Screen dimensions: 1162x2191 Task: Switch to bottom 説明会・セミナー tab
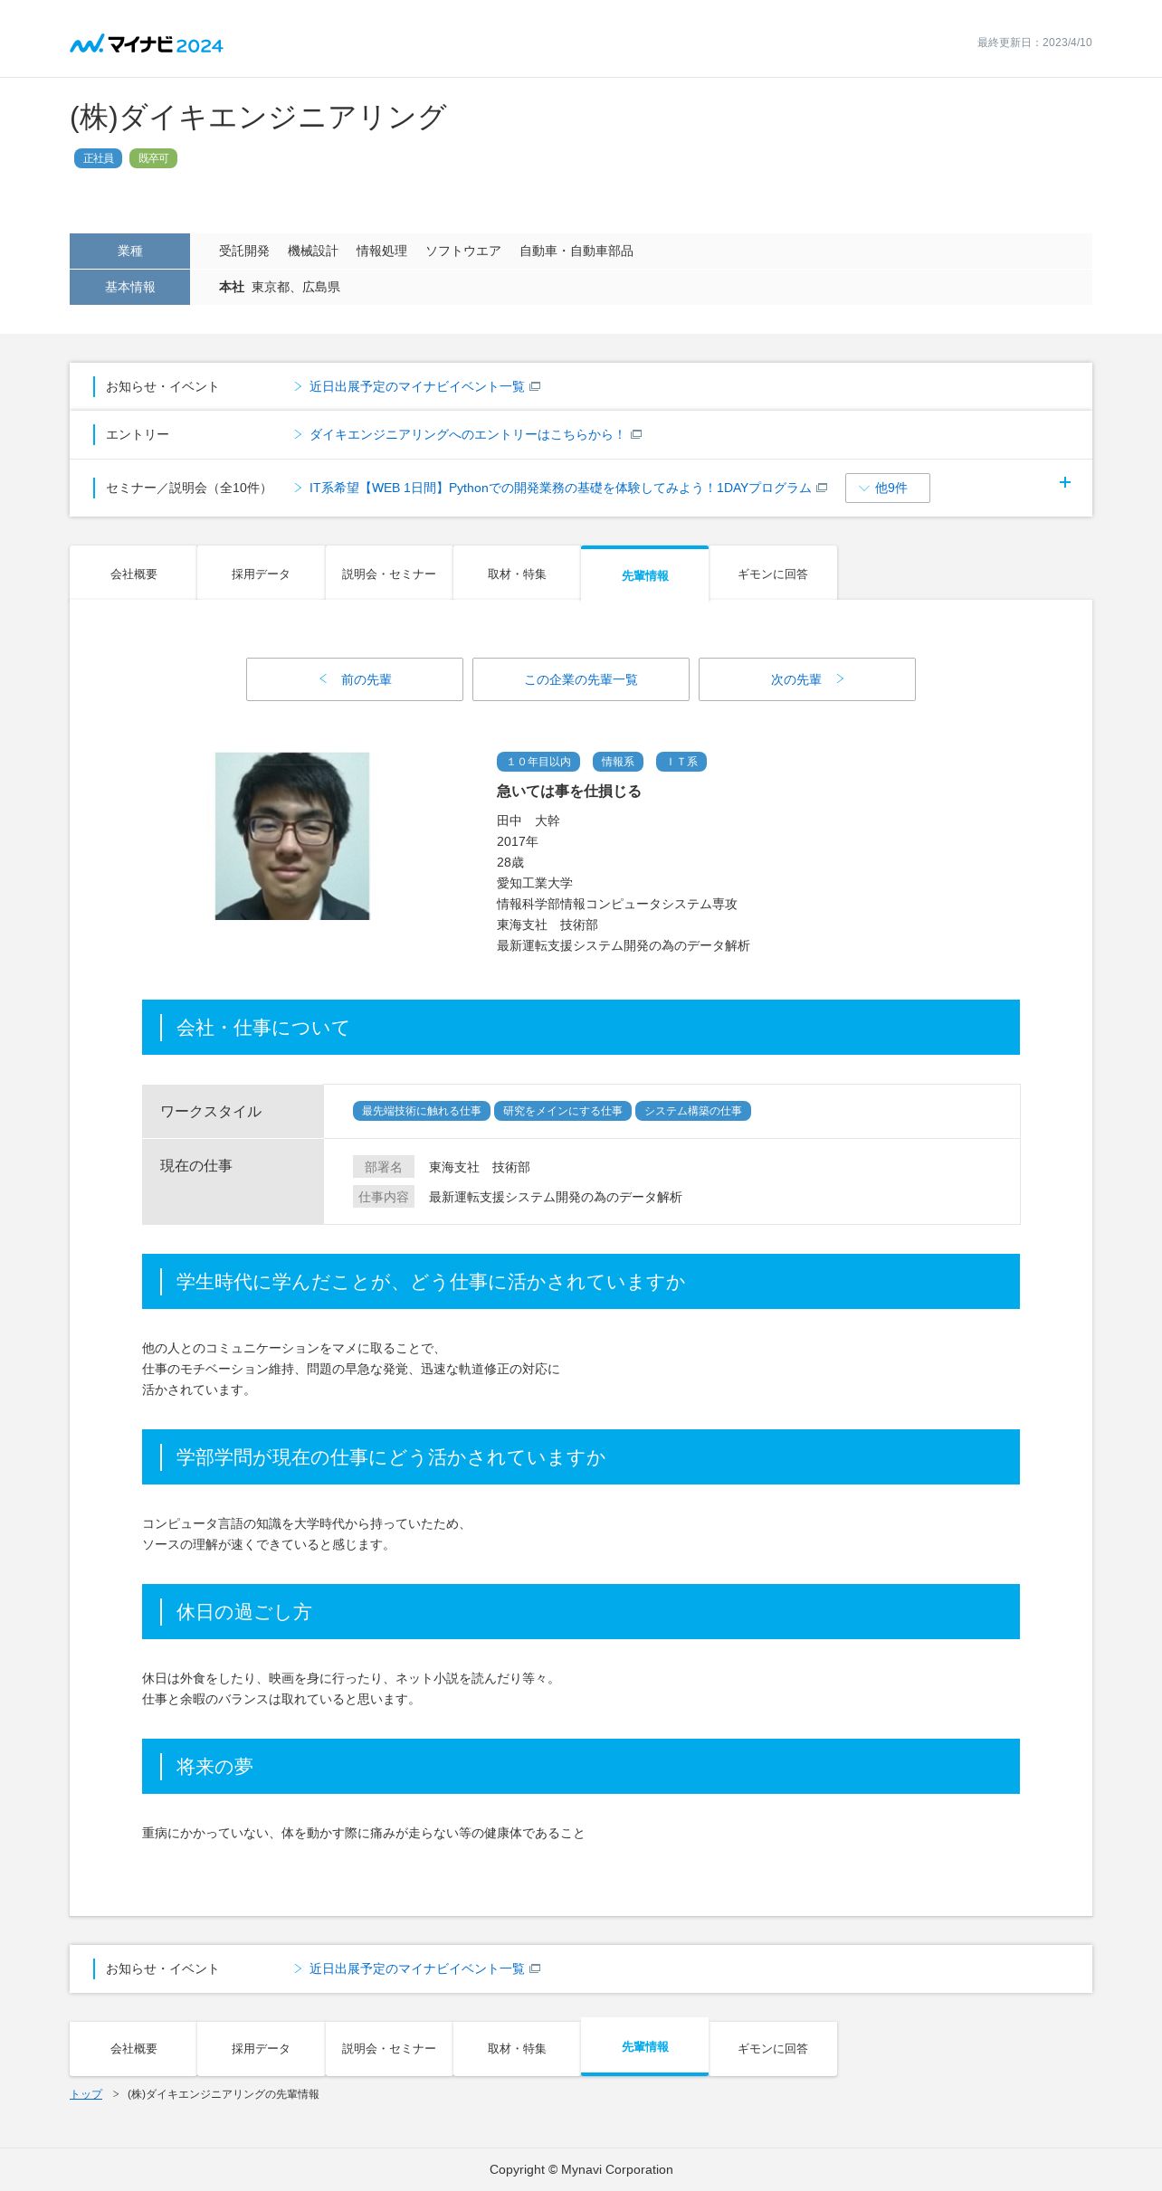coord(389,2048)
